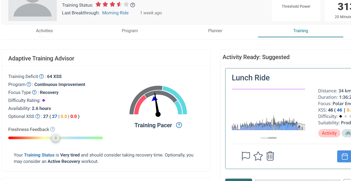Open the Optional XSS help icon

[x=38, y=116]
